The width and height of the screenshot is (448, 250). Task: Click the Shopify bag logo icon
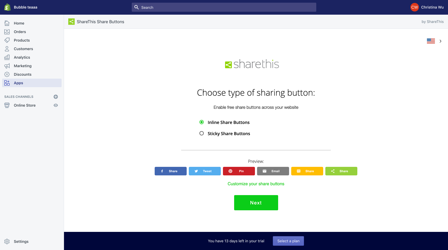7,7
